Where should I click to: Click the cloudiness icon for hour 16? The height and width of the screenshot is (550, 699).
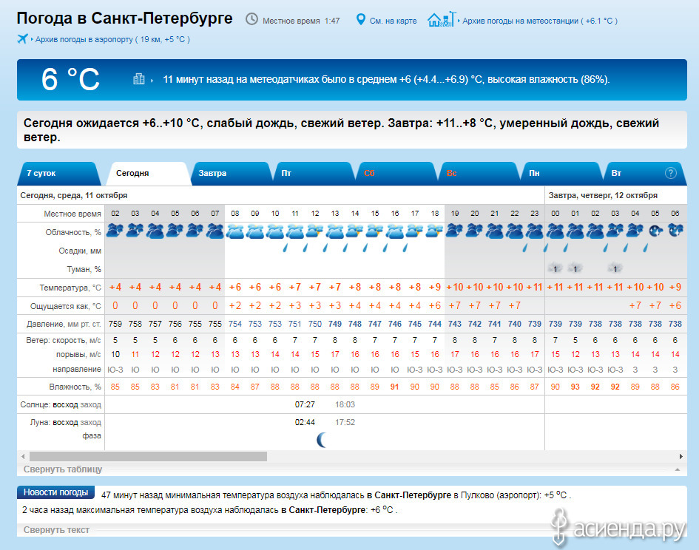pyautogui.click(x=395, y=231)
